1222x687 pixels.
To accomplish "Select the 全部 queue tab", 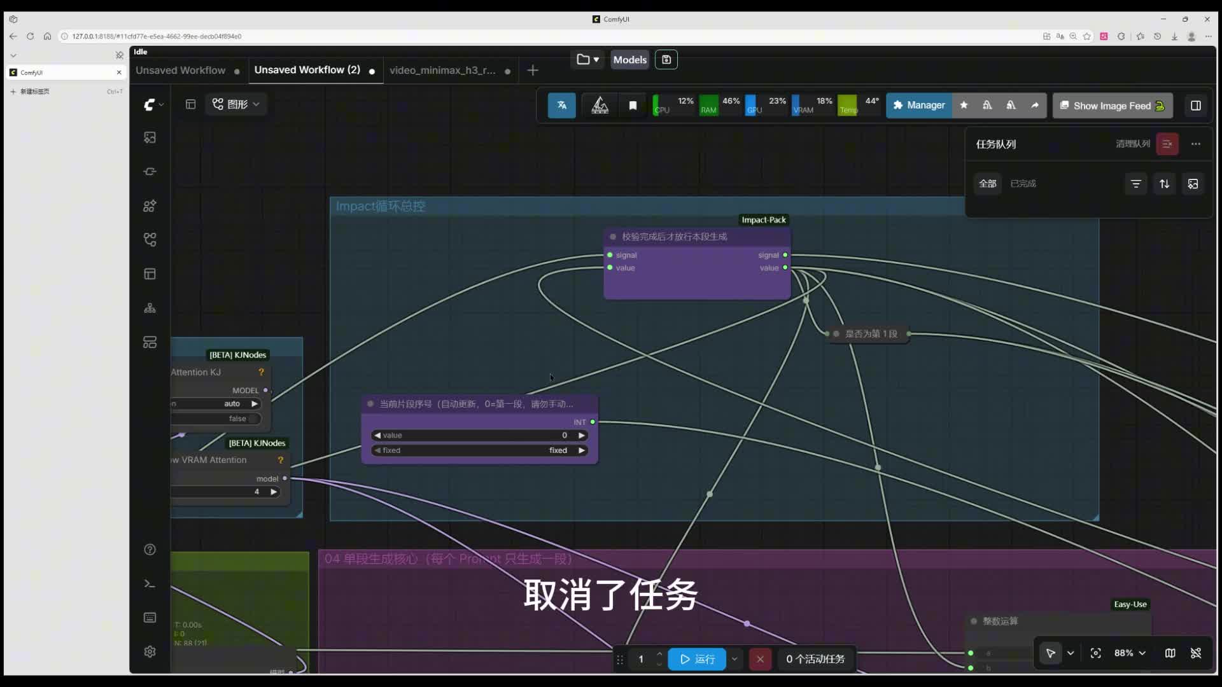I will click(x=988, y=184).
